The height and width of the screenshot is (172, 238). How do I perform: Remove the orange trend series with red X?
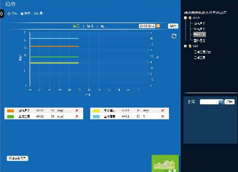point(77,111)
